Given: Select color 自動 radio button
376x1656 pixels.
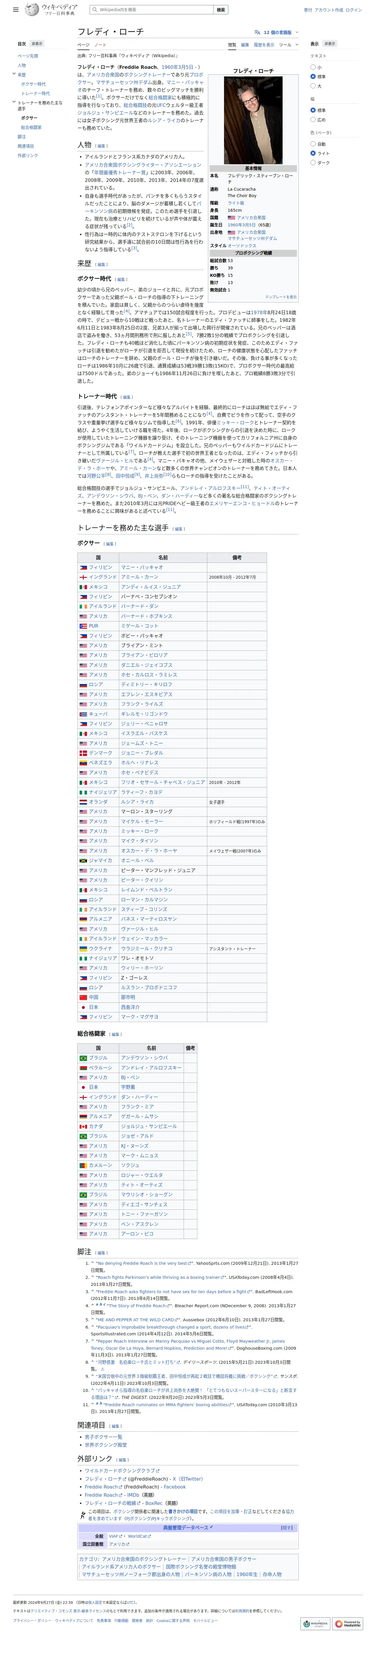Looking at the screenshot, I should [x=313, y=144].
